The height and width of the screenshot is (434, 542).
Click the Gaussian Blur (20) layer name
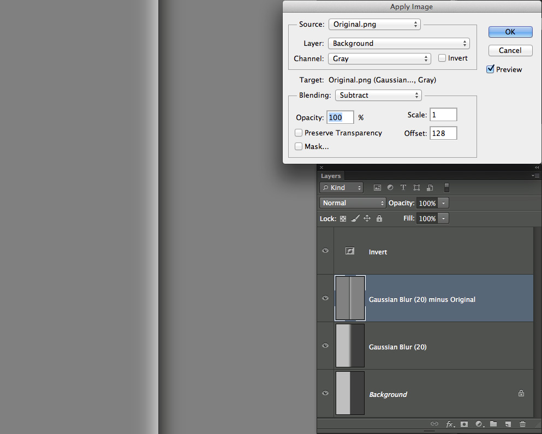click(397, 347)
